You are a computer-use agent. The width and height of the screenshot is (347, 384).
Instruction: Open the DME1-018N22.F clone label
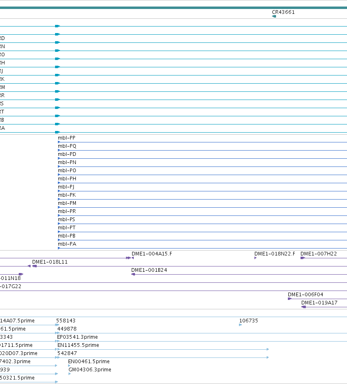pyautogui.click(x=274, y=254)
